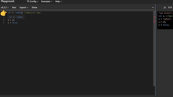This screenshot has width=173, height=97.
Task: Open the Playground home link
Action: point(8,1)
